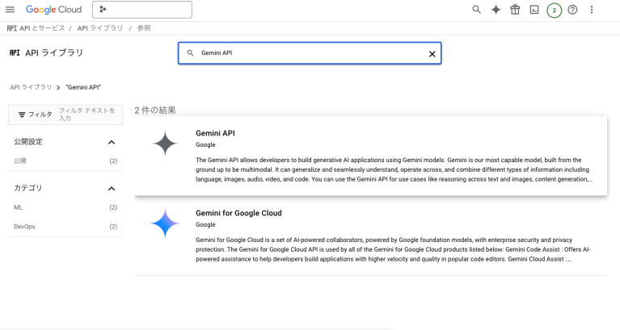Go to API ライブラリ top breadcrumb
This screenshot has width=620, height=330.
point(100,28)
